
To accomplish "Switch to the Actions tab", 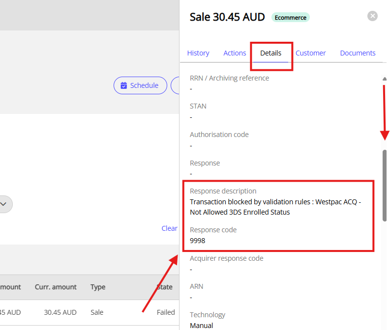I will (x=235, y=53).
